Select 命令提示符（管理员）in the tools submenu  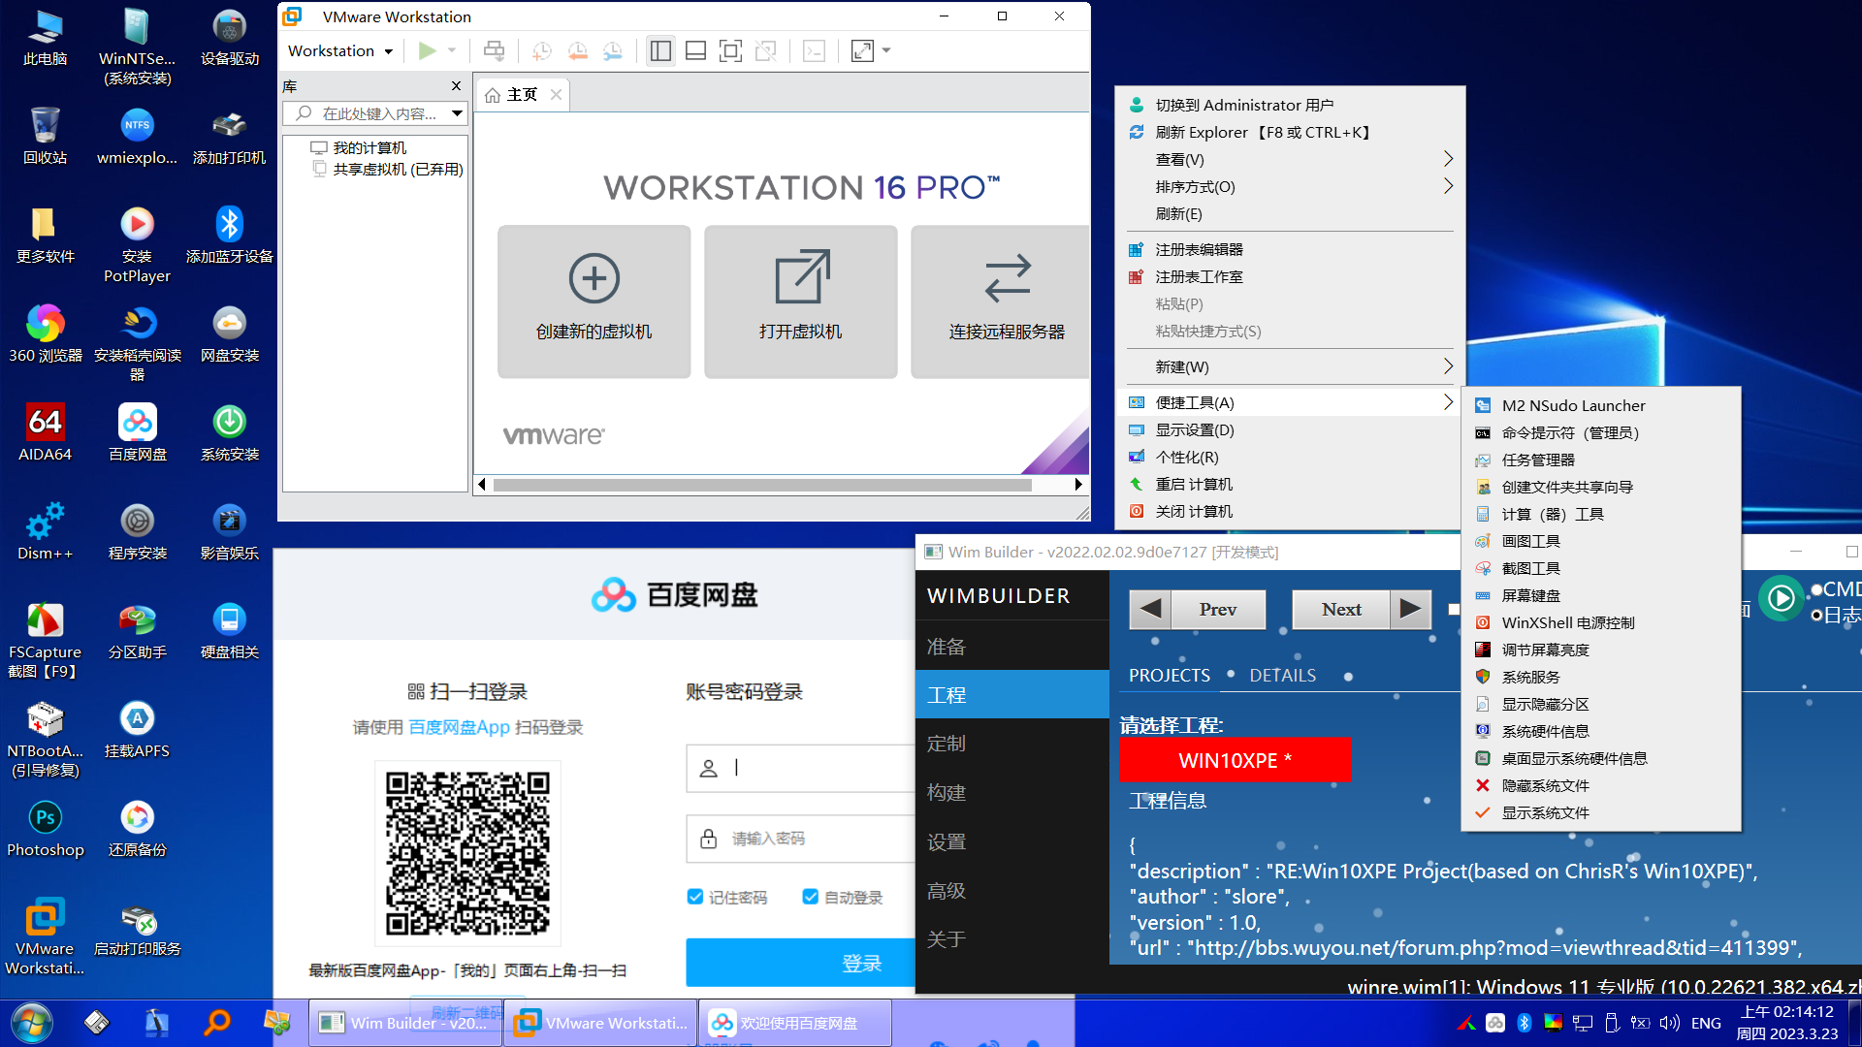tap(1601, 432)
